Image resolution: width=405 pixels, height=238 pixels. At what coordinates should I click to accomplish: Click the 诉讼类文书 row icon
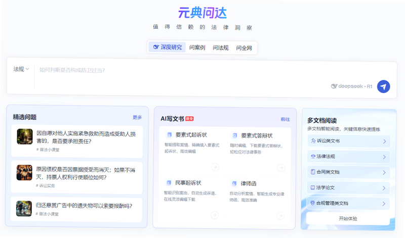(313, 141)
